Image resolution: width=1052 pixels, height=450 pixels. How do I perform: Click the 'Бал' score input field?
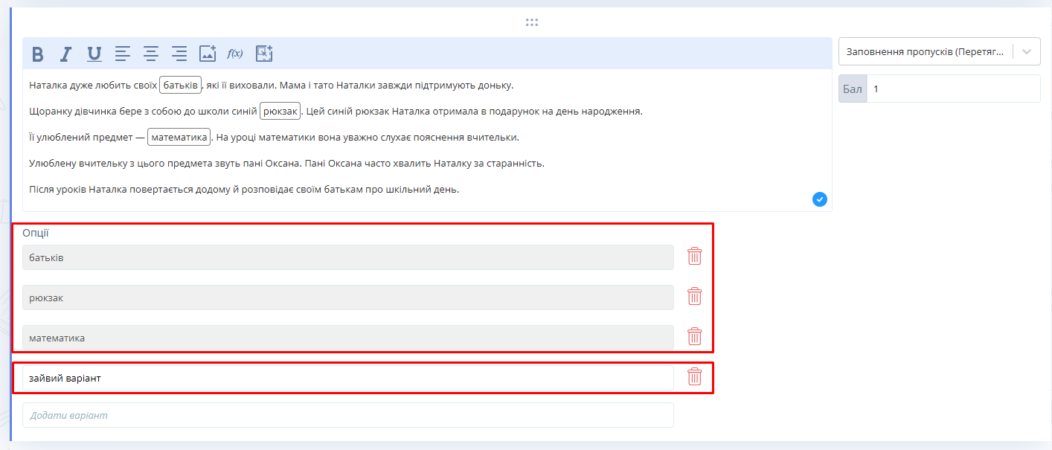click(952, 89)
